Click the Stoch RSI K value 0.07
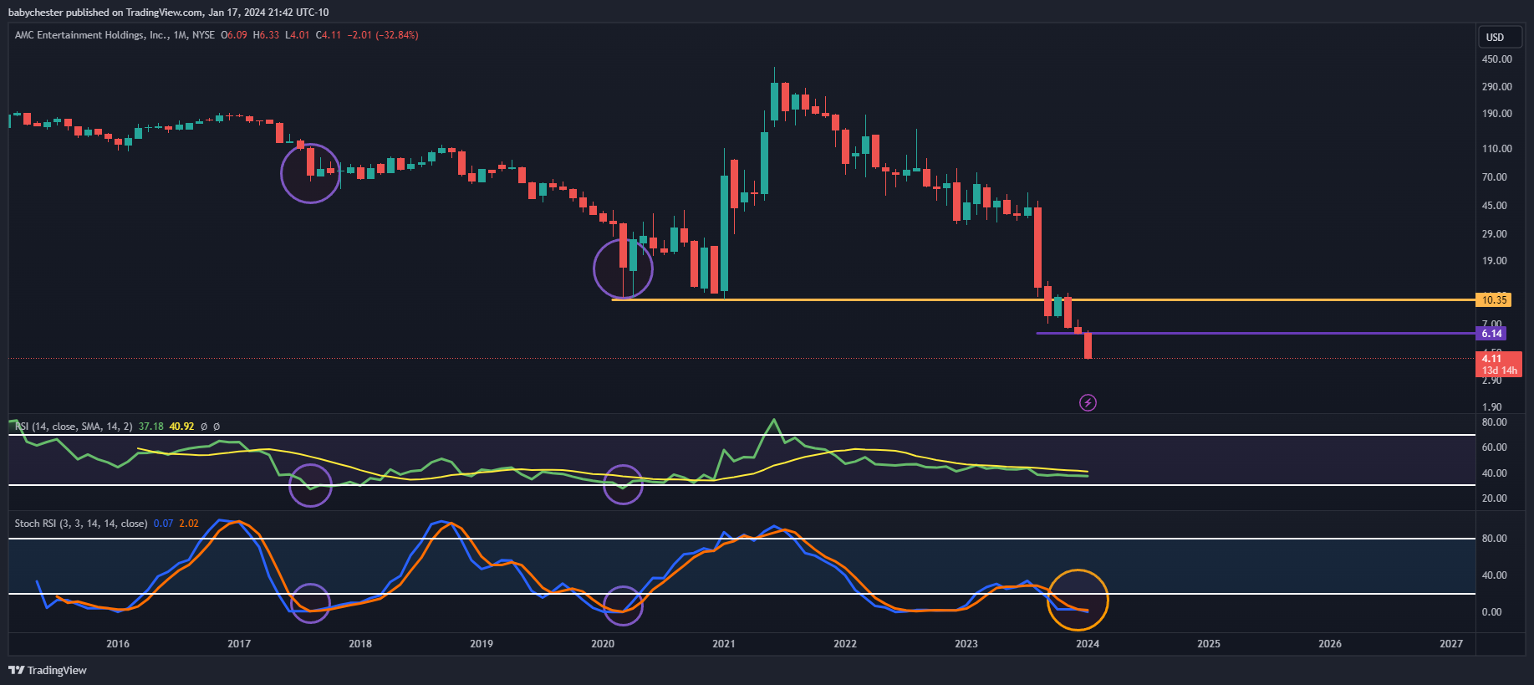The image size is (1534, 685). click(x=163, y=524)
